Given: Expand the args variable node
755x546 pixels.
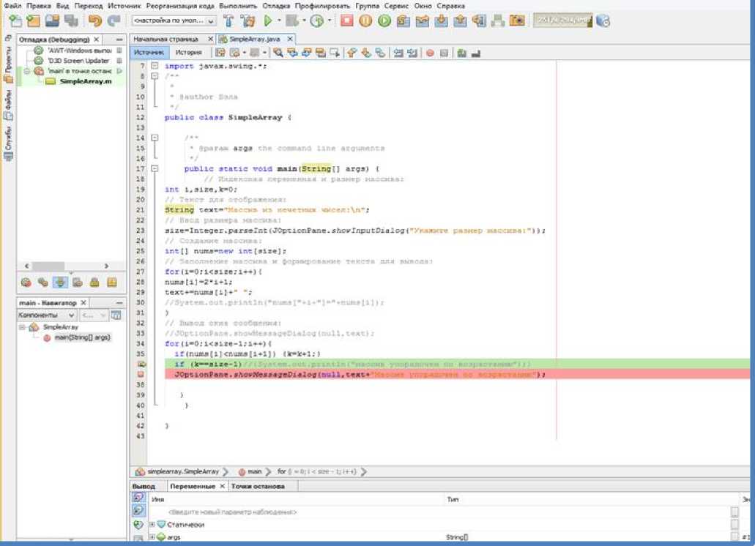Looking at the screenshot, I should pyautogui.click(x=152, y=537).
